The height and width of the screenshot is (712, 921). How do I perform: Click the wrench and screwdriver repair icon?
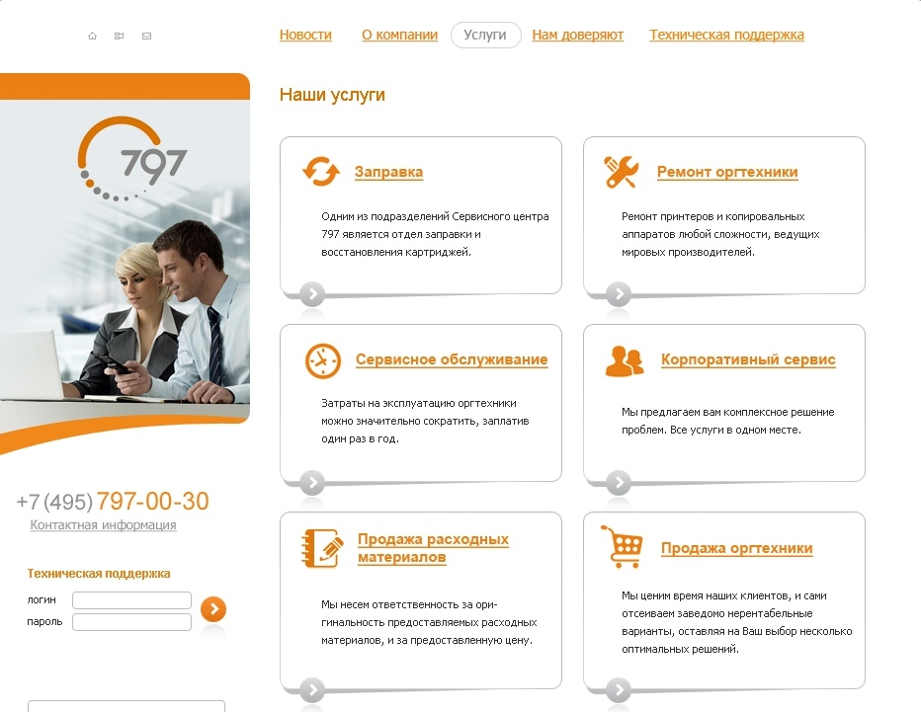coord(623,172)
